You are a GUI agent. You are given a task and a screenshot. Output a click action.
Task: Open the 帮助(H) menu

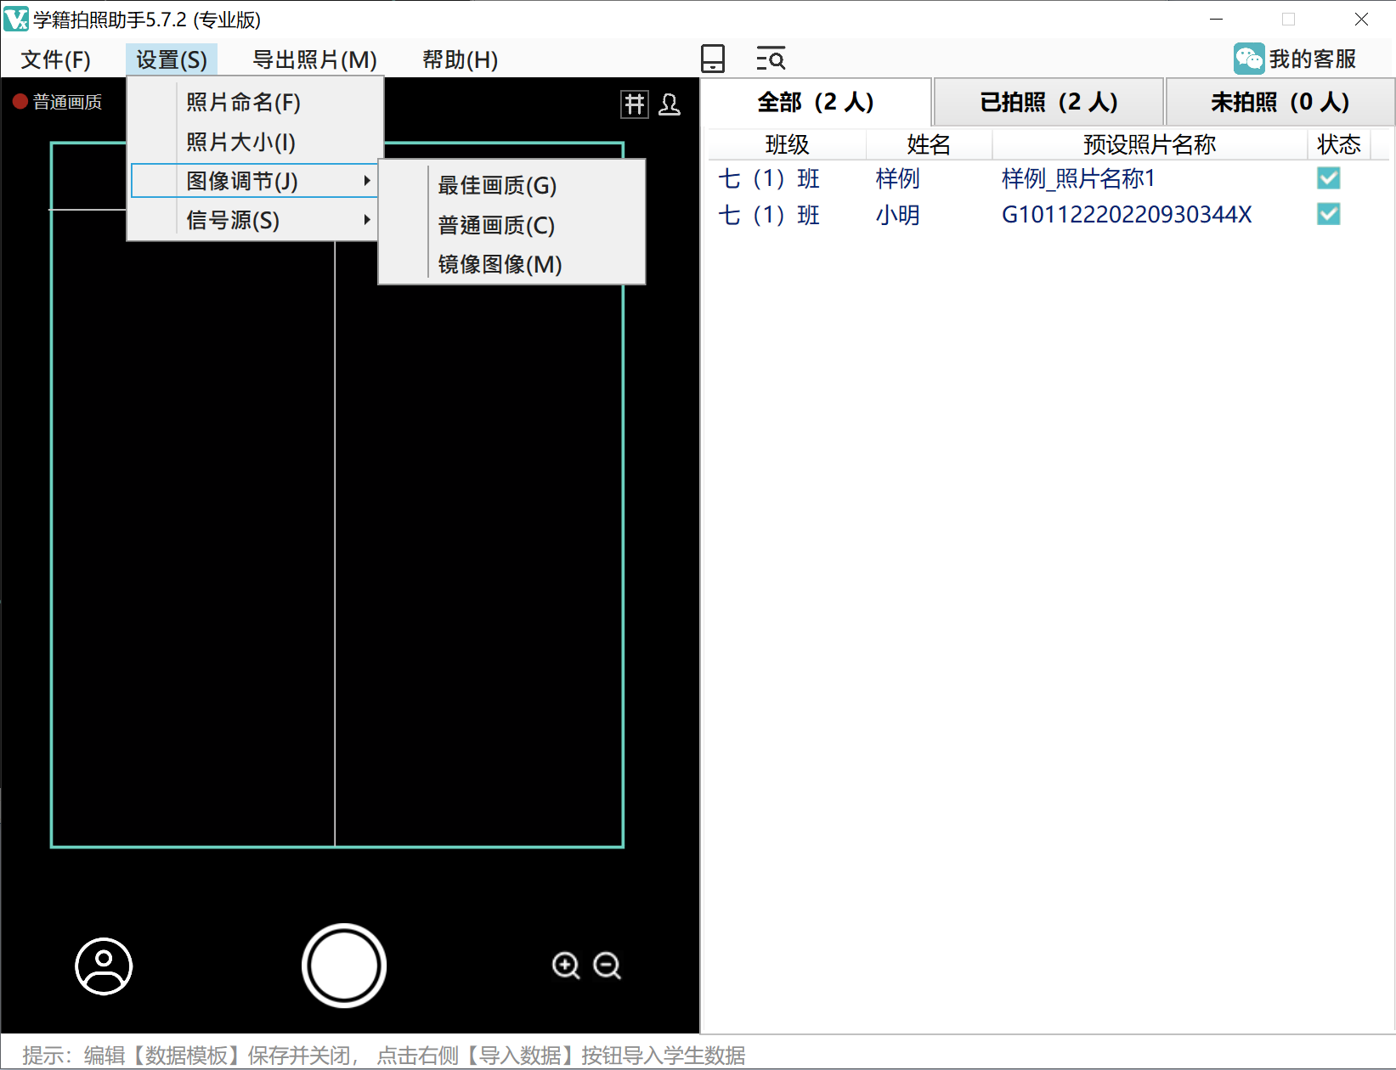461,59
